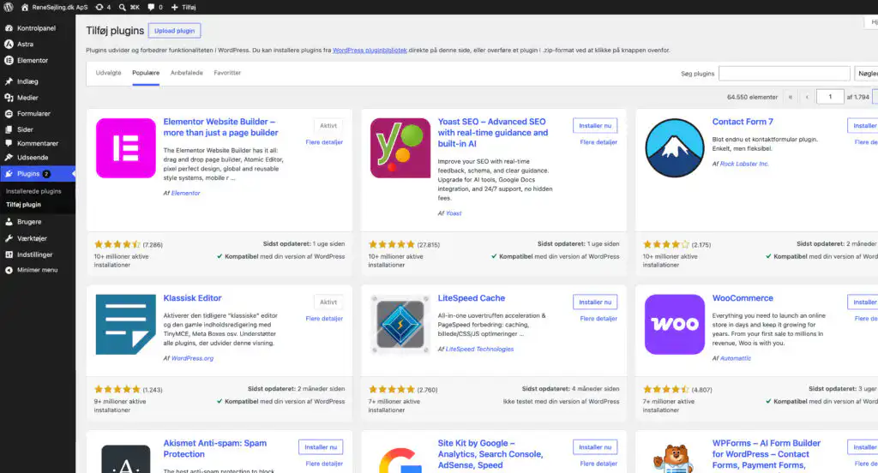This screenshot has height=473, width=878.
Task: View Flere detaljer for Akismet
Action: pos(324,464)
